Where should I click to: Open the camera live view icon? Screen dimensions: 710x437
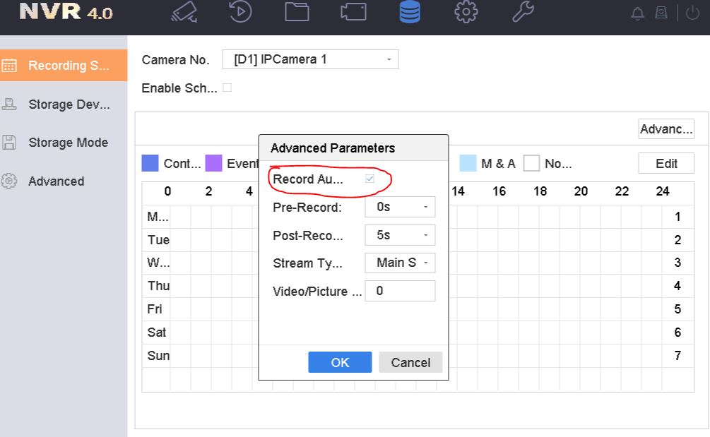coord(184,13)
